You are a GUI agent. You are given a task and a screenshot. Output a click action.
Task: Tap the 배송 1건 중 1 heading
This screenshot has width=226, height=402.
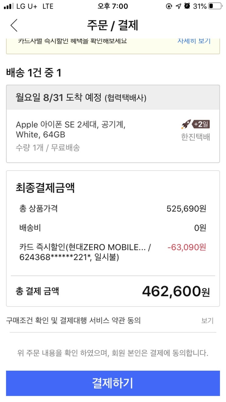tap(33, 73)
